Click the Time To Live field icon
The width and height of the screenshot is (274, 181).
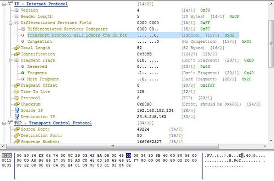coord(17,91)
